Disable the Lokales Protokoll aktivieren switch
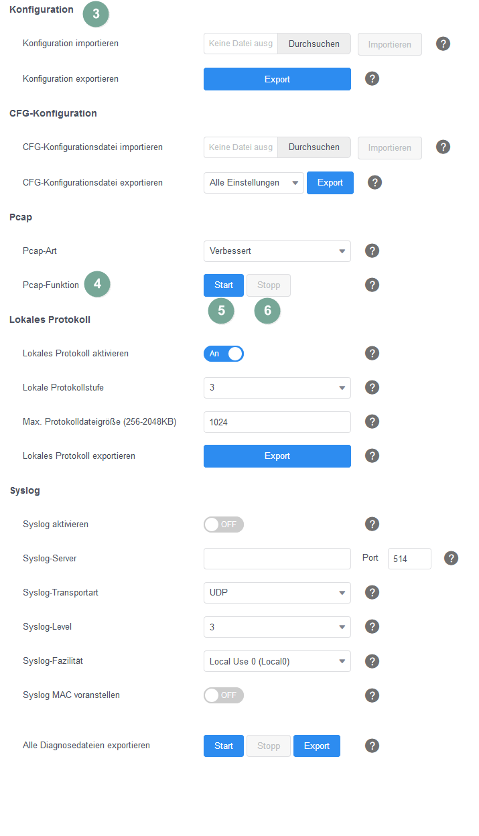This screenshot has width=479, height=836. [x=224, y=354]
